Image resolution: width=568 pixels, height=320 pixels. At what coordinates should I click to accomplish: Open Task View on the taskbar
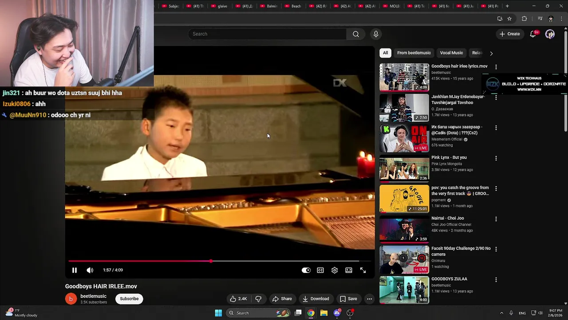point(298,313)
